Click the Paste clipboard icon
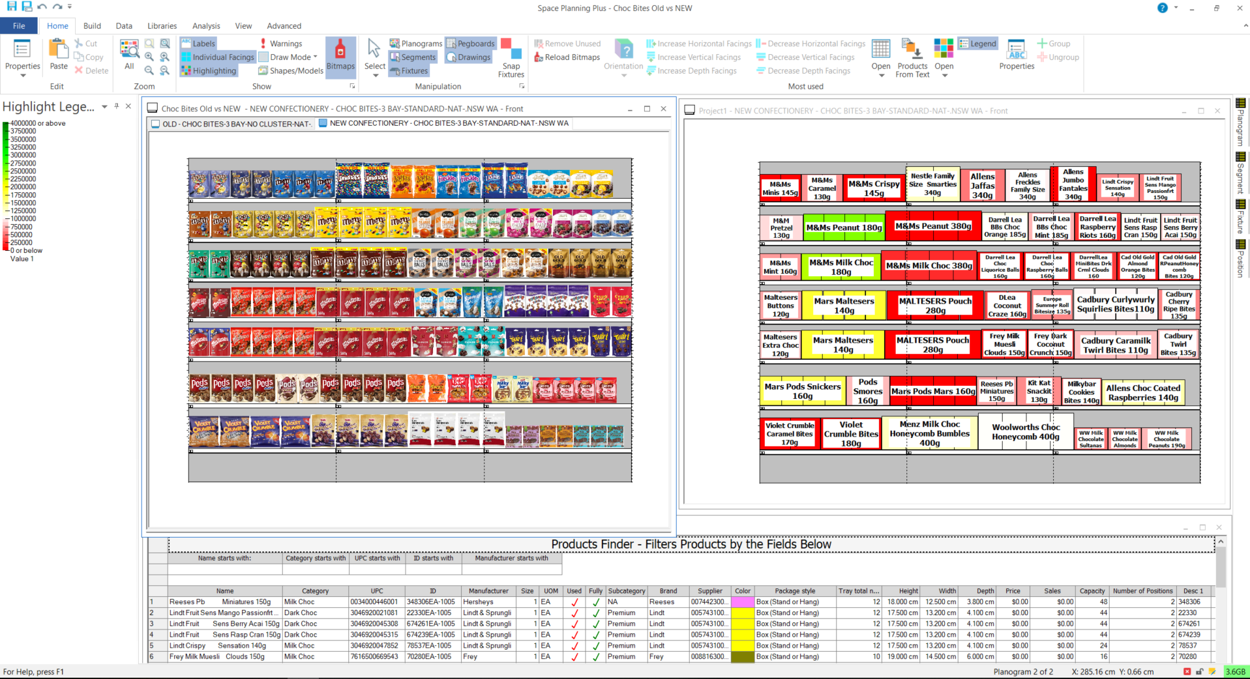The image size is (1250, 679). (59, 49)
